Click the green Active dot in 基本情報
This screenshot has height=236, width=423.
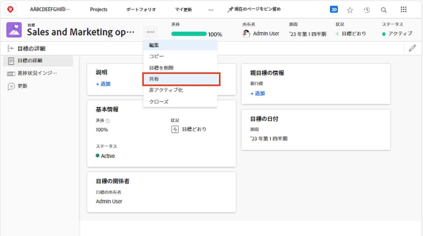tap(98, 155)
